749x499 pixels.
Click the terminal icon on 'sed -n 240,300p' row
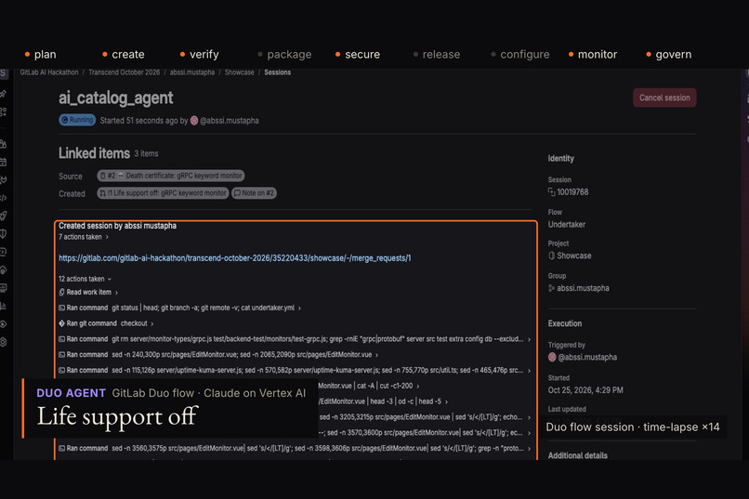point(61,355)
